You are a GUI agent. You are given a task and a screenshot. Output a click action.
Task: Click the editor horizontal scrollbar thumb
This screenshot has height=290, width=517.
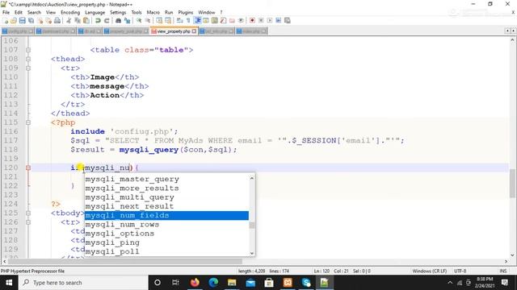pyautogui.click(x=125, y=261)
